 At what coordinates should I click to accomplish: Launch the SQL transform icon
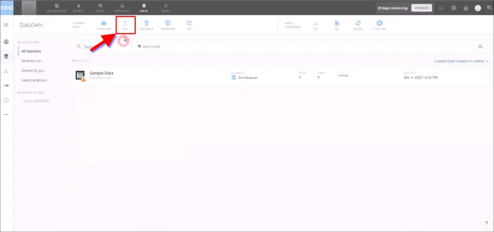point(337,25)
